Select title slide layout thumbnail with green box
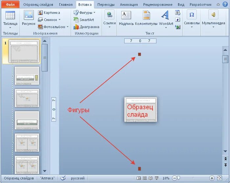The image size is (230, 183). (x=27, y=76)
